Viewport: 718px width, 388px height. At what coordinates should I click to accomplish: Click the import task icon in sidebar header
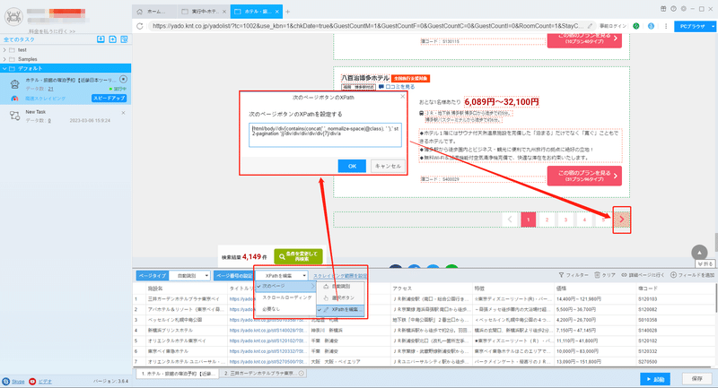click(x=101, y=39)
